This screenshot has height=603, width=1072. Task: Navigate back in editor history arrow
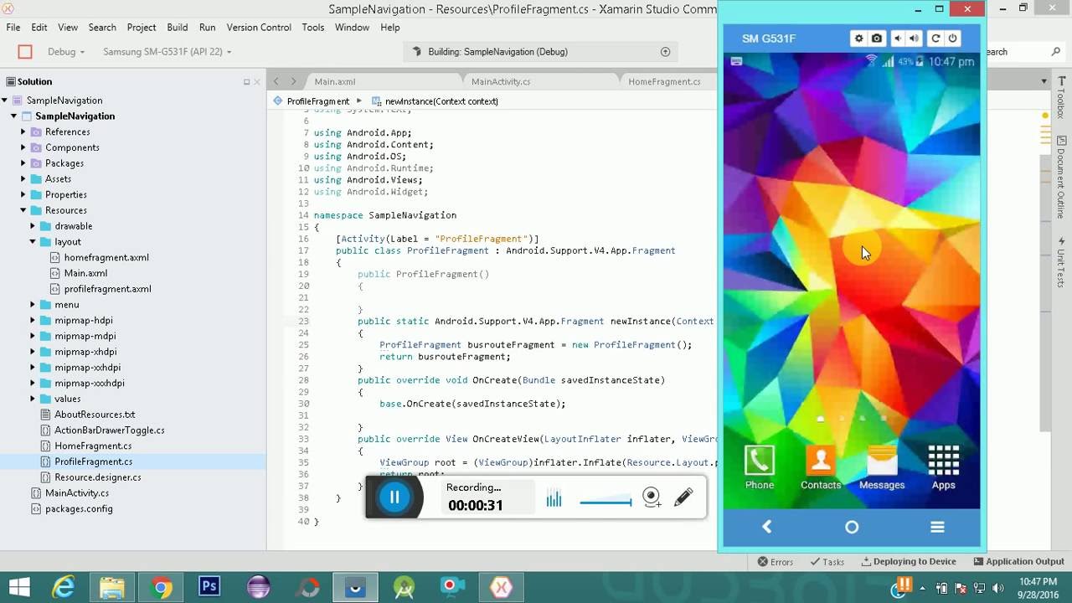(277, 81)
